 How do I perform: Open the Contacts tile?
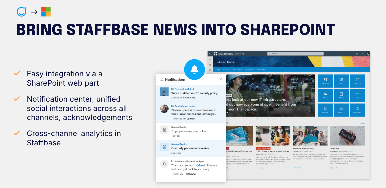(325, 110)
